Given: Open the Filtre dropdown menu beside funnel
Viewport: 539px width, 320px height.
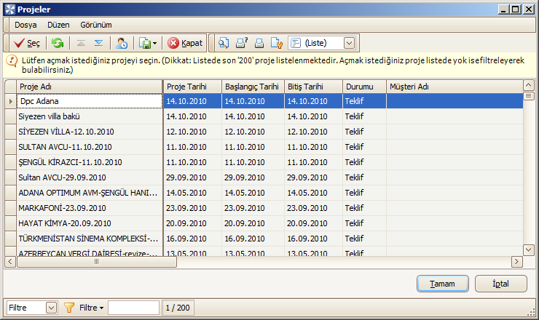Looking at the screenshot, I should pos(92,308).
